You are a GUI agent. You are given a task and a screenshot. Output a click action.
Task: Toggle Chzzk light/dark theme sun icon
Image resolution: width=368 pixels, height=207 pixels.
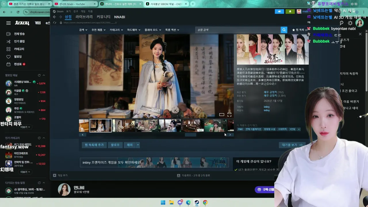[x=350, y=23]
